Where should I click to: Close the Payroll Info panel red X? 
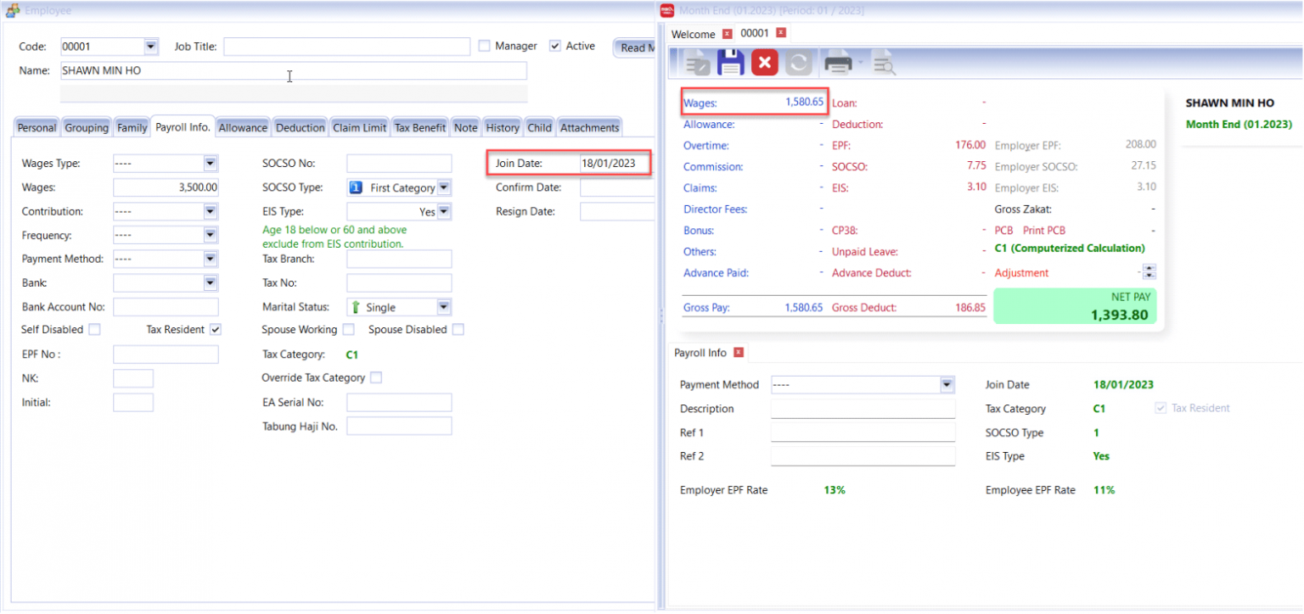click(x=739, y=353)
